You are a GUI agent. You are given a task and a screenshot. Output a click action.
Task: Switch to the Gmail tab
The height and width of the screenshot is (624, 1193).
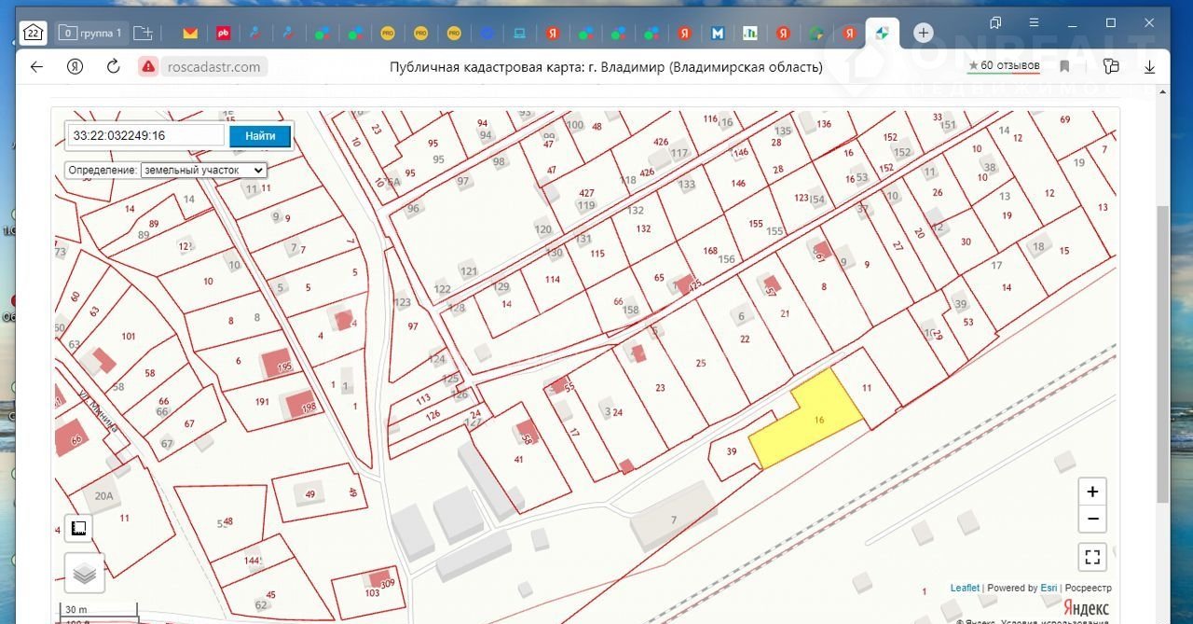(190, 33)
